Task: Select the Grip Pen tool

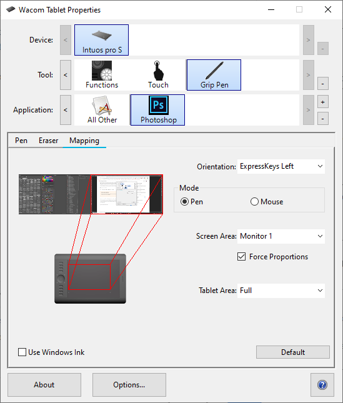Action: tap(214, 75)
